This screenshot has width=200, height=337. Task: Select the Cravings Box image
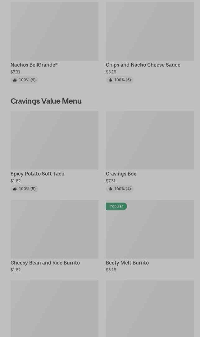150,140
